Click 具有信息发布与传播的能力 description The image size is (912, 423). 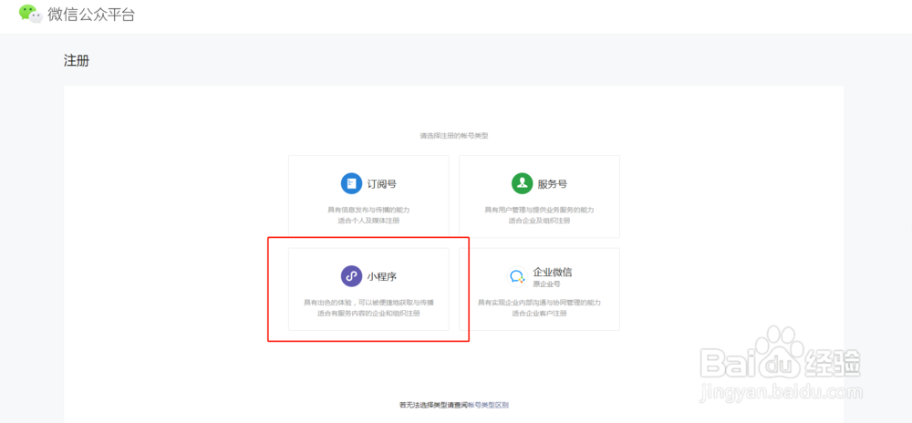point(368,210)
